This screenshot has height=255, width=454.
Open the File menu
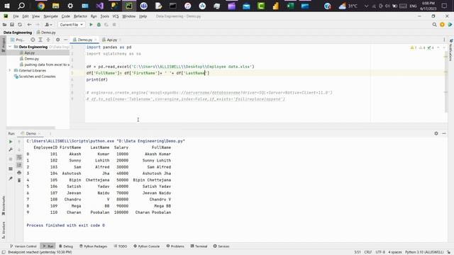tap(16, 16)
